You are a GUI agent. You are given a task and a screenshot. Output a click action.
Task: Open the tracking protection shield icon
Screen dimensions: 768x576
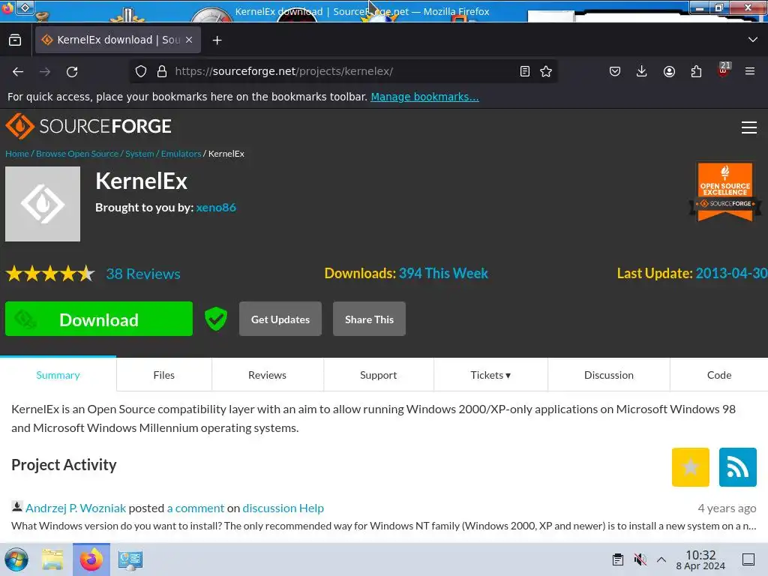click(x=141, y=71)
